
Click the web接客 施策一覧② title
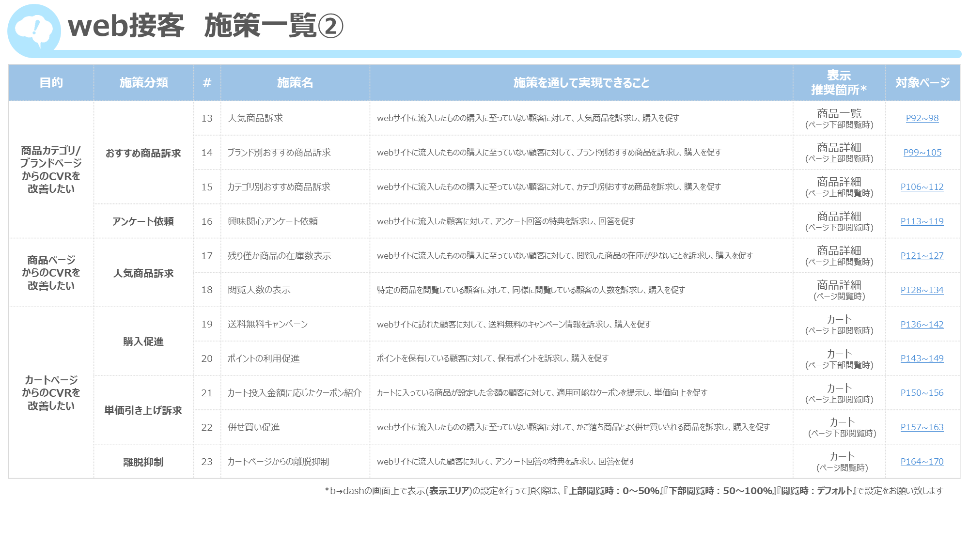205,26
